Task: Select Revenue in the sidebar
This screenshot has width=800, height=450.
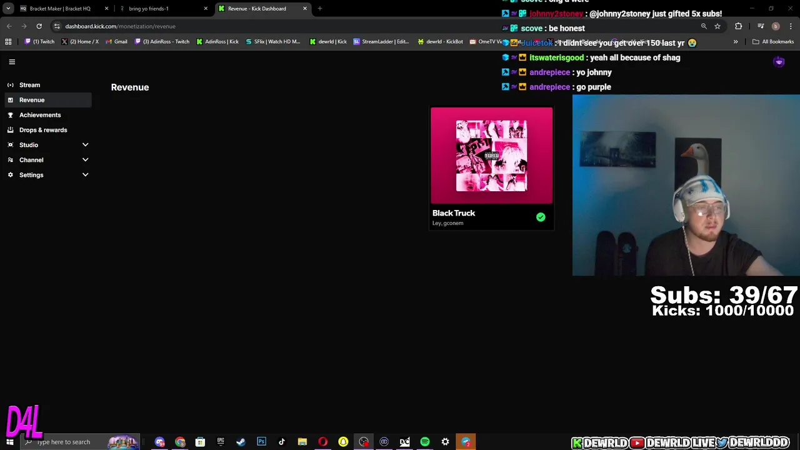Action: [x=47, y=100]
